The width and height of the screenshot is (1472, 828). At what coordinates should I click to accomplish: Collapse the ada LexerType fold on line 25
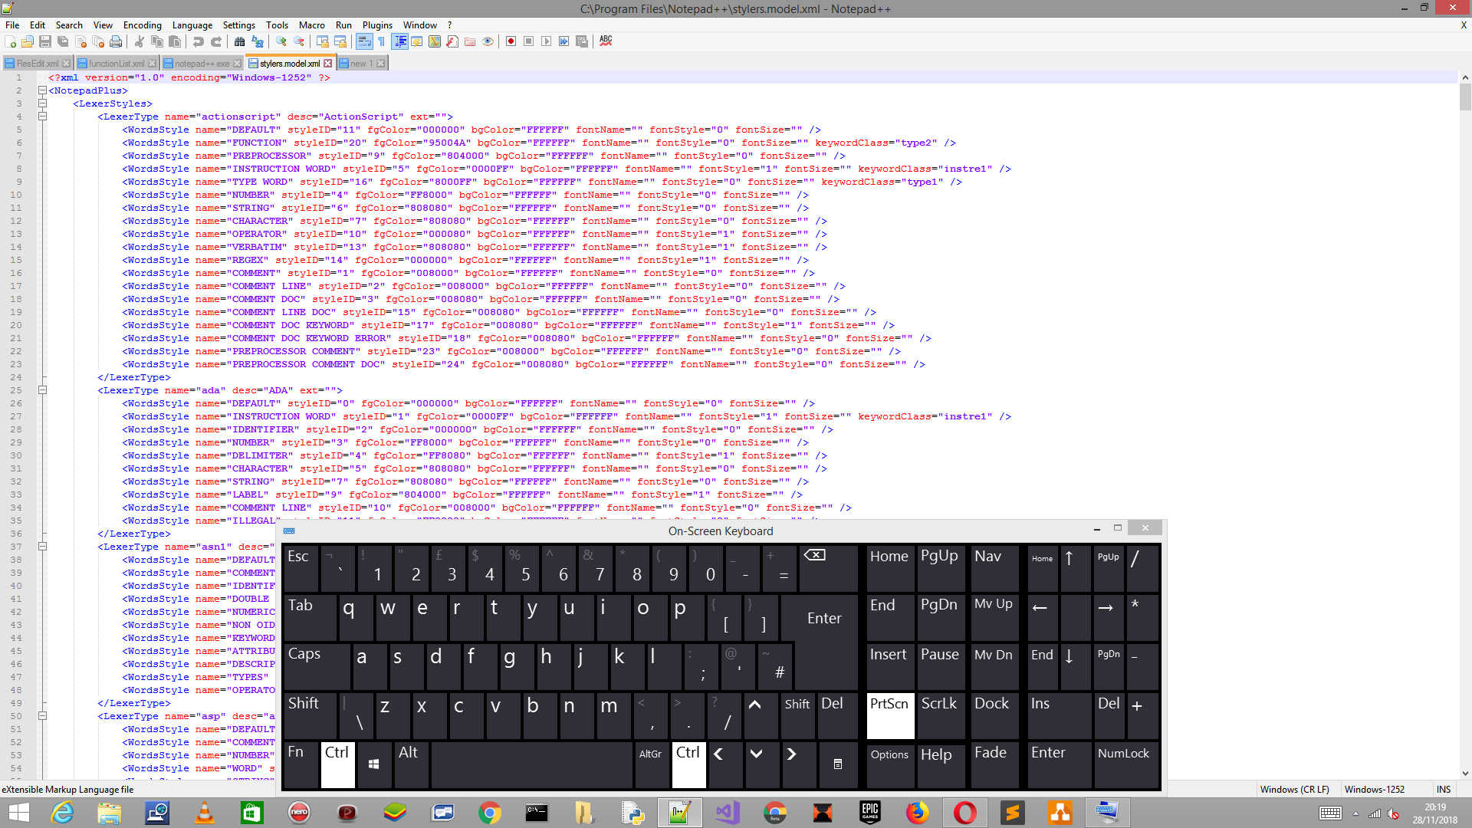43,390
